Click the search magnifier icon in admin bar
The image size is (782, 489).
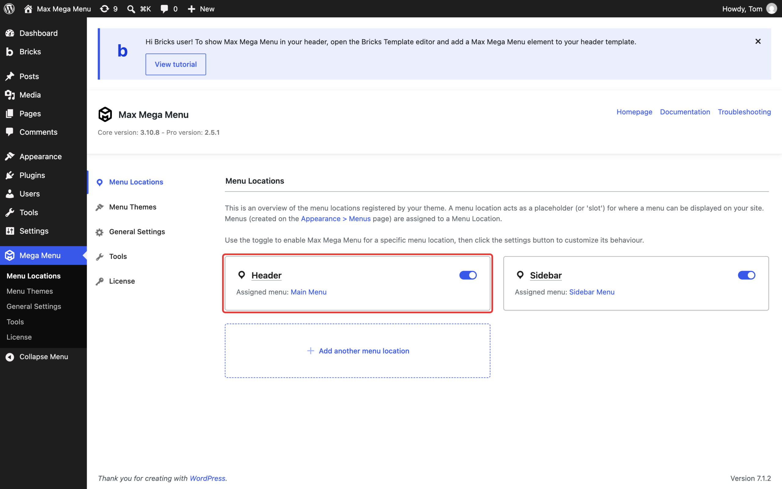coord(131,9)
